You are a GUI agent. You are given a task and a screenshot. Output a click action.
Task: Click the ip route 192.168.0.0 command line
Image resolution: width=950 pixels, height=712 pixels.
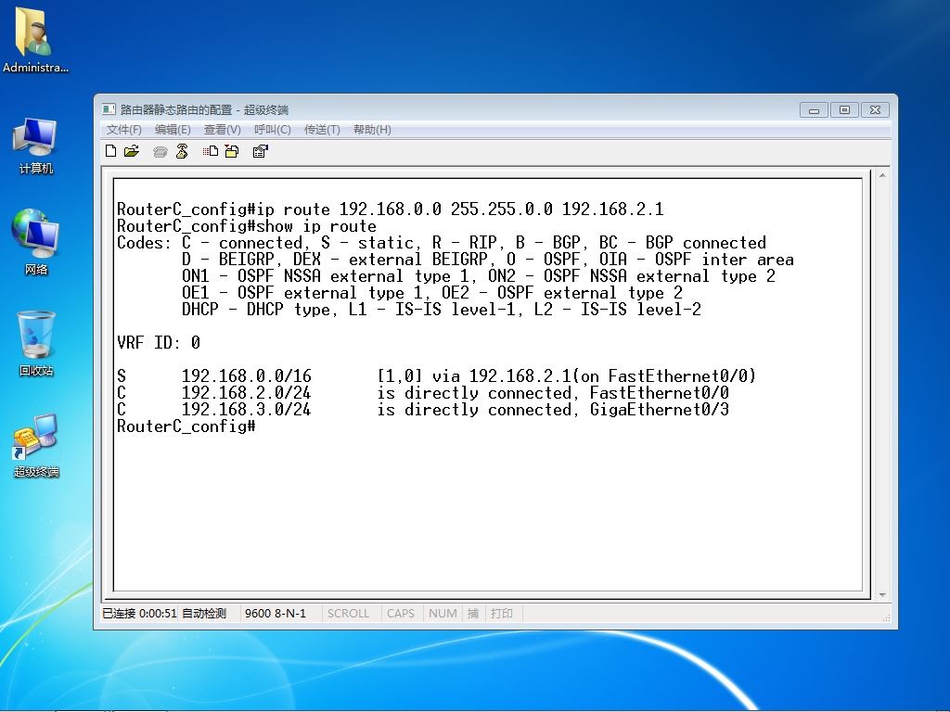point(391,210)
